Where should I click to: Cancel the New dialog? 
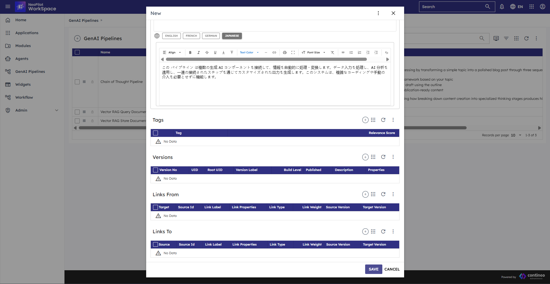click(x=392, y=269)
